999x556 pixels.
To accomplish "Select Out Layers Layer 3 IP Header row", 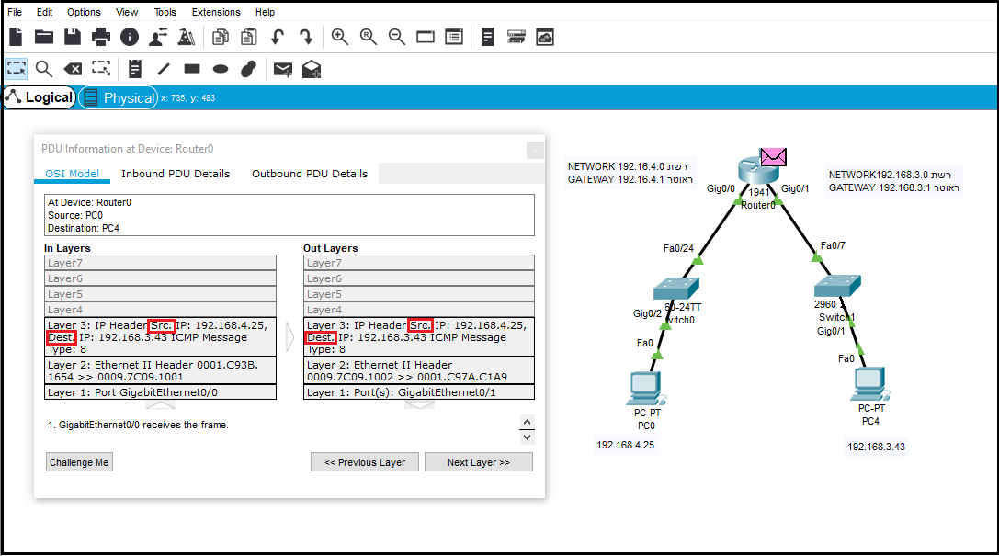I will click(x=419, y=337).
